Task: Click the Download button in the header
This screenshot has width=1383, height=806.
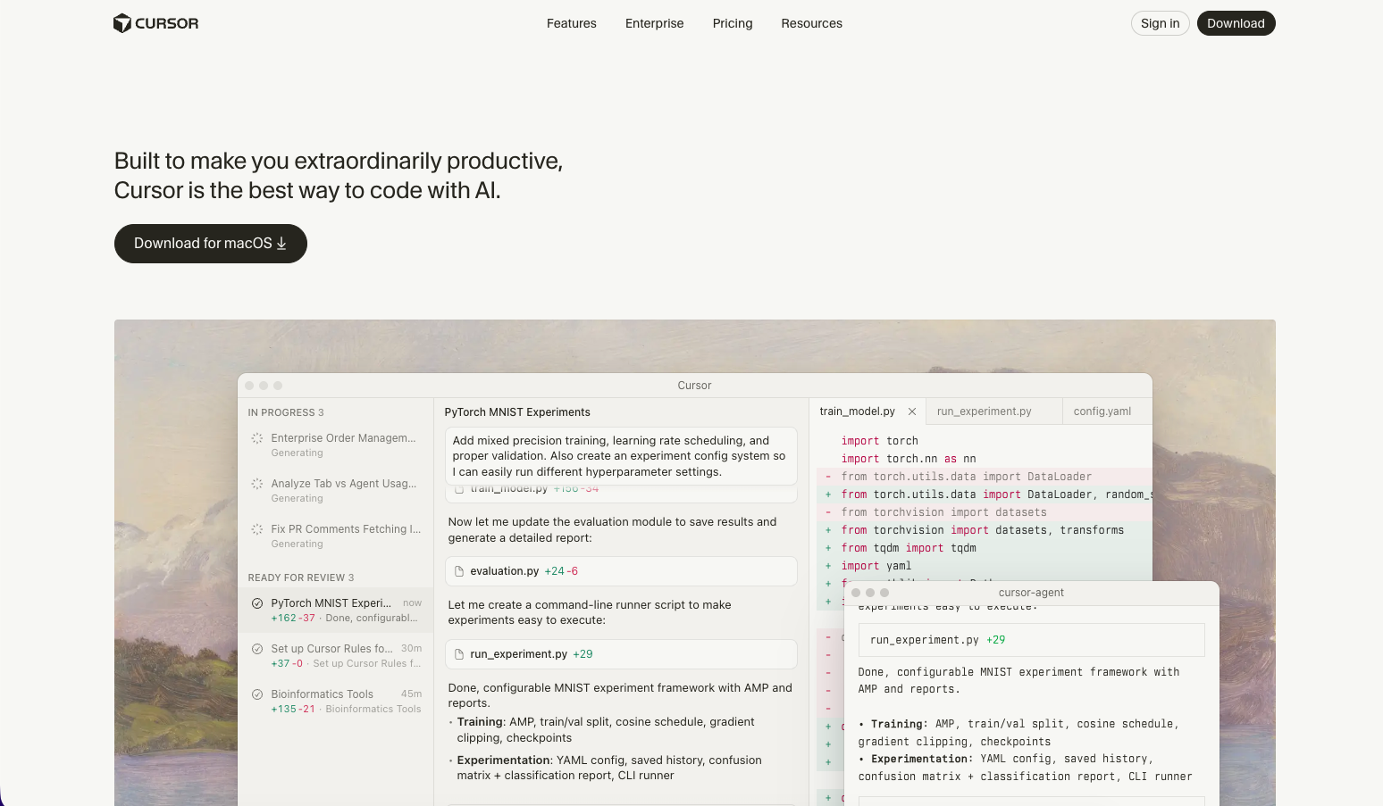Action: [1236, 23]
